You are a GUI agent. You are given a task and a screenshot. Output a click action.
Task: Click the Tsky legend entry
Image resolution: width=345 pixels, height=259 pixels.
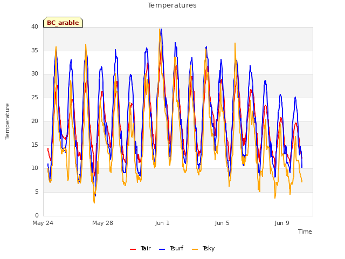pos(203,248)
